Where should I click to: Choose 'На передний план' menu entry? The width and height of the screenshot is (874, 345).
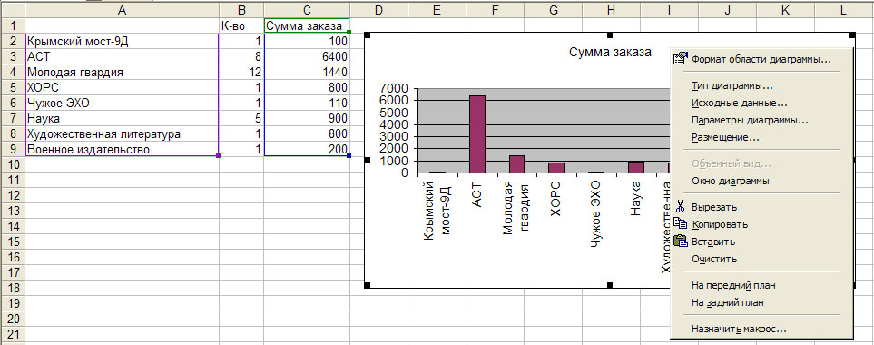pyautogui.click(x=733, y=285)
